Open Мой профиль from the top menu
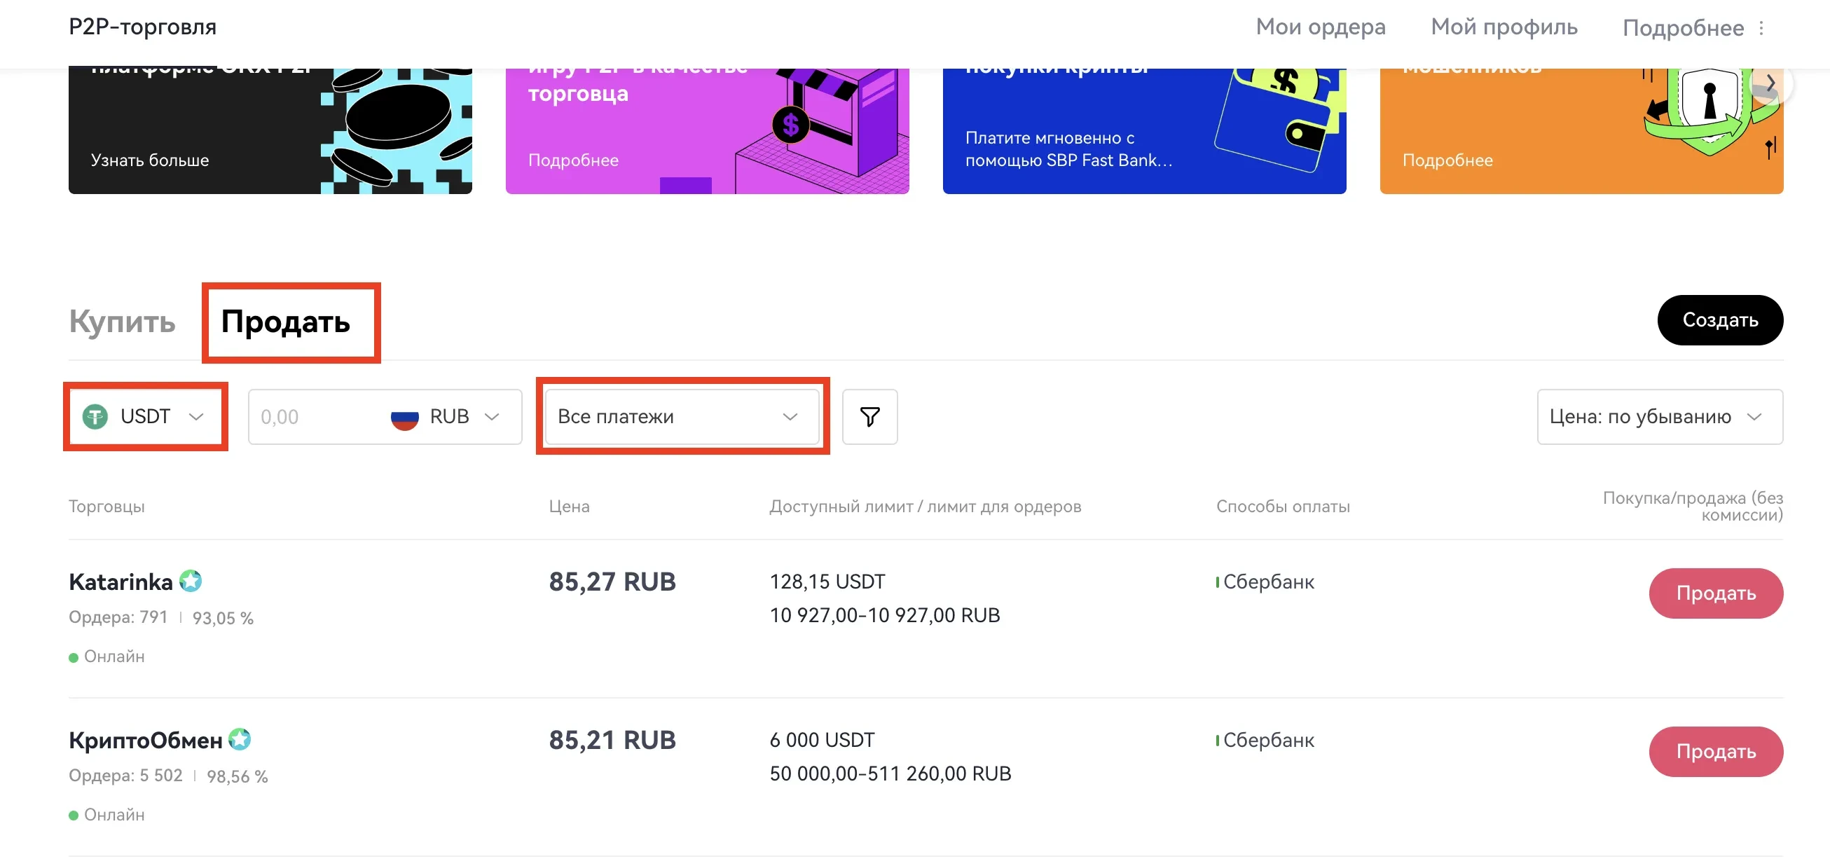Screen dimensions: 1830x866 click(x=1504, y=27)
